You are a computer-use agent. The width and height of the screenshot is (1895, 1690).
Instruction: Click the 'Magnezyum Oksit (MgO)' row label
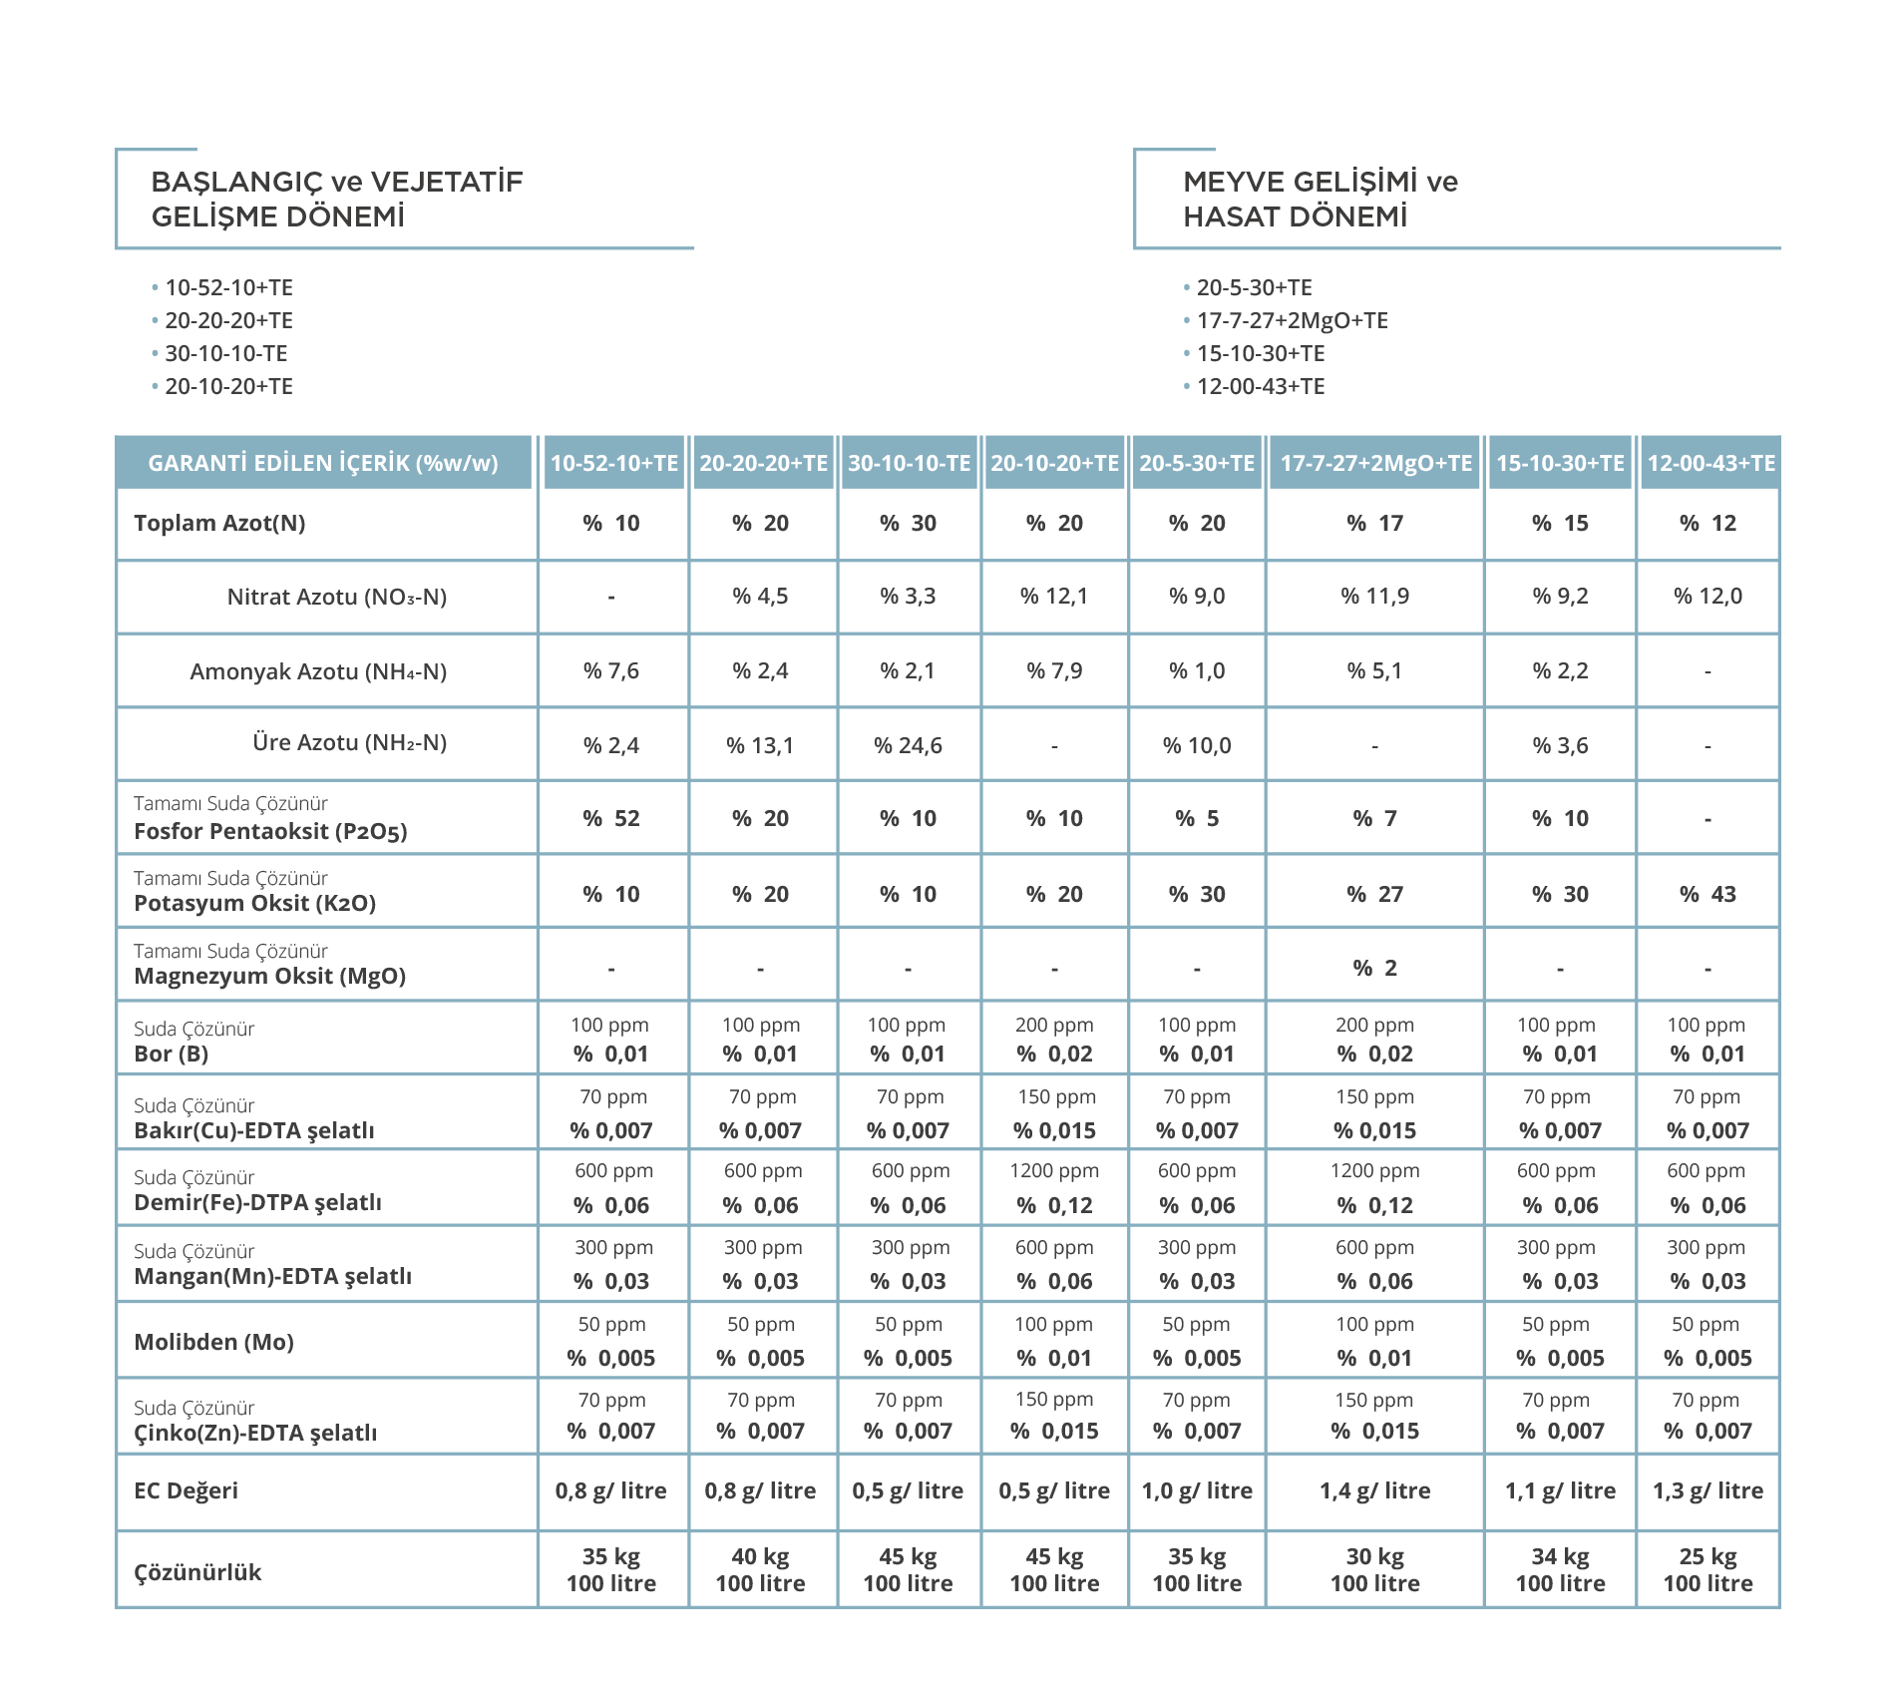click(269, 976)
